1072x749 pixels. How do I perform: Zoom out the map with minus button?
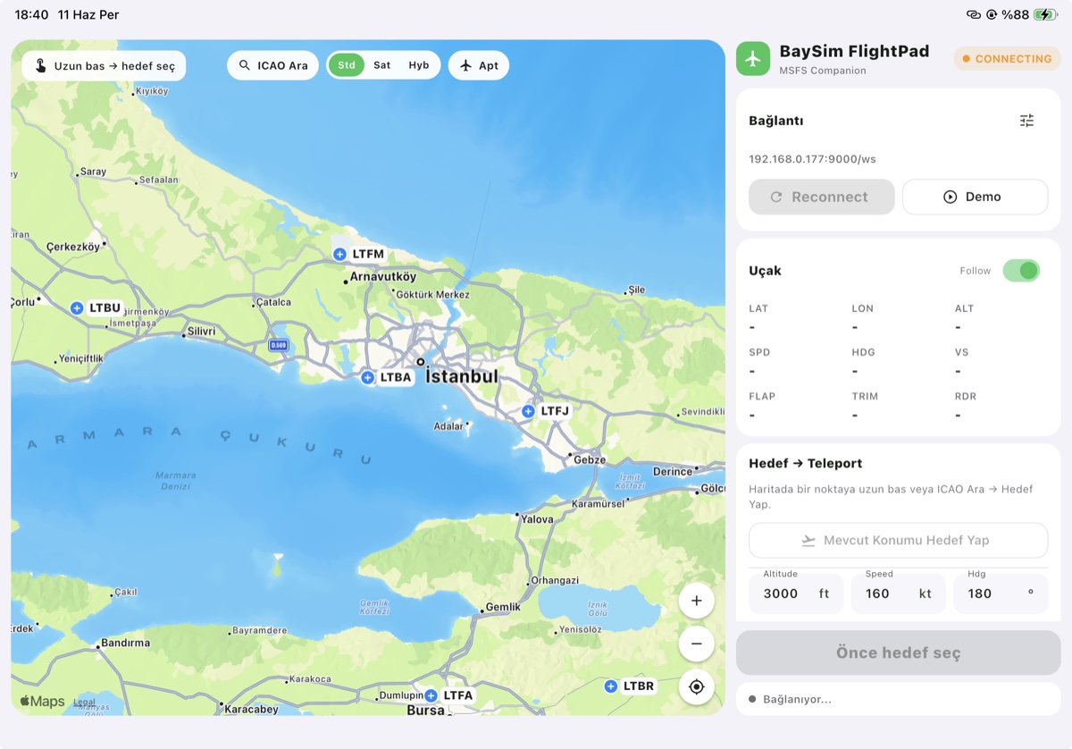pyautogui.click(x=697, y=644)
